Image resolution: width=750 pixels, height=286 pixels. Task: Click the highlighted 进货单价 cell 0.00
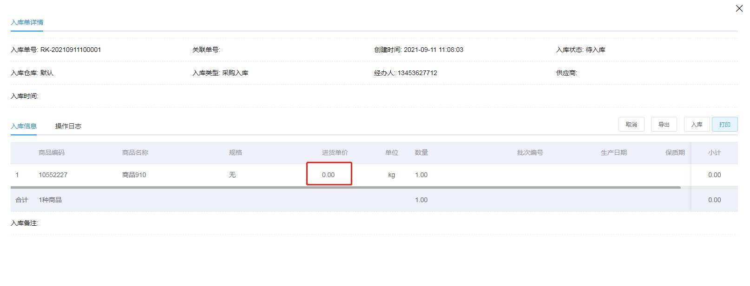(329, 175)
